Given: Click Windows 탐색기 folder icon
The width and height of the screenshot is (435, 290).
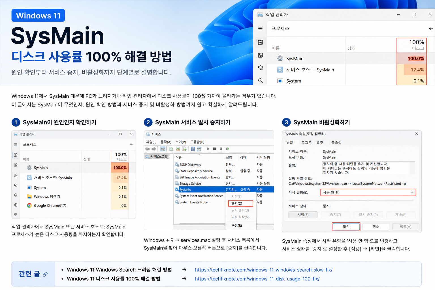Looking at the screenshot, I should (29, 196).
